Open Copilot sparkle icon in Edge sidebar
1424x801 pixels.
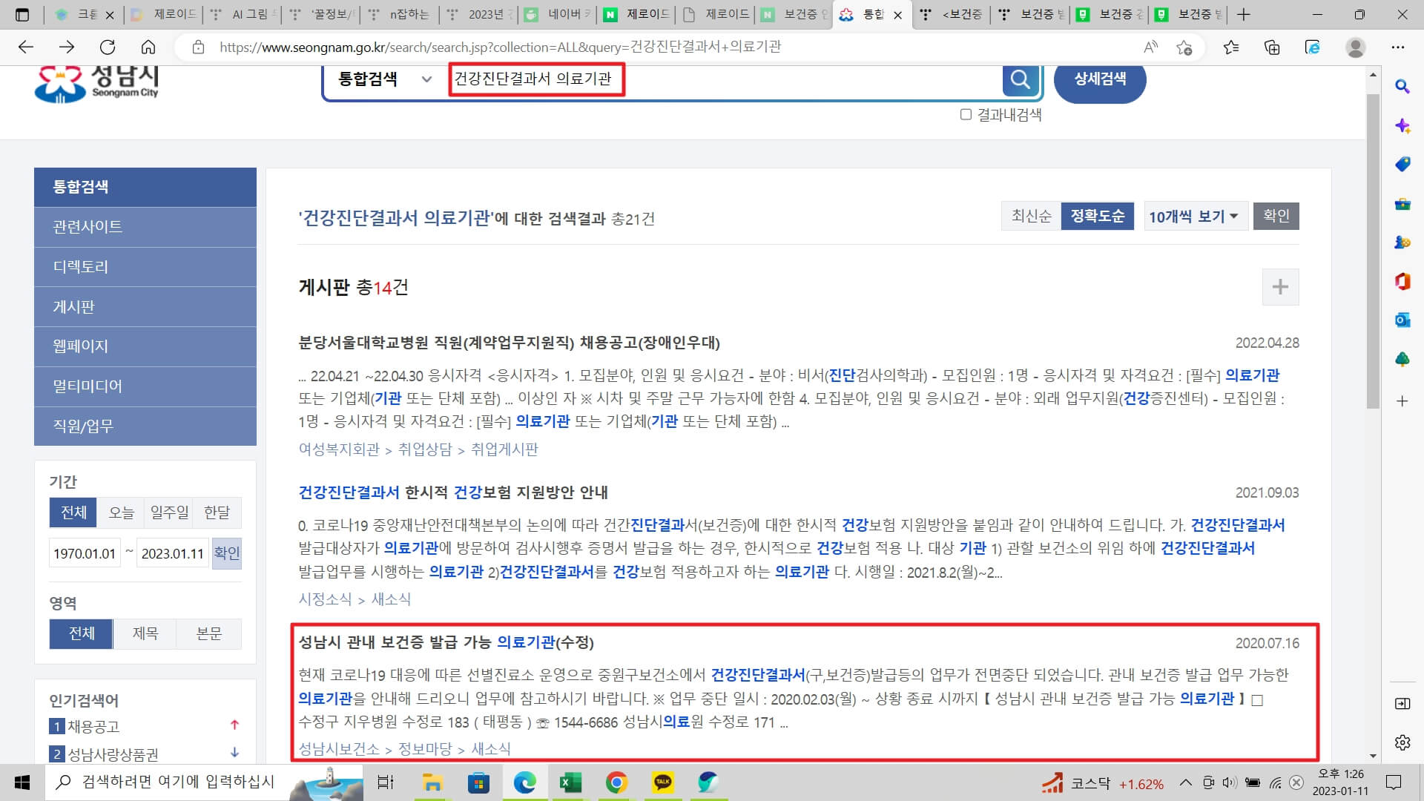pyautogui.click(x=1402, y=126)
